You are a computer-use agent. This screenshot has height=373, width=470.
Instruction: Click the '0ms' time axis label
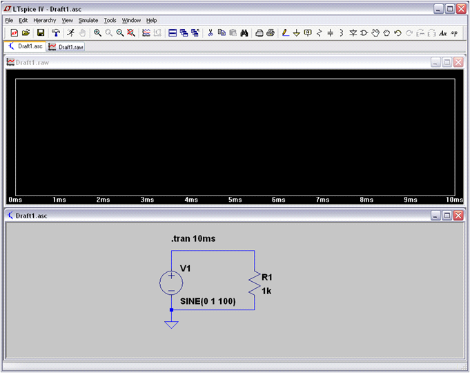click(x=15, y=200)
